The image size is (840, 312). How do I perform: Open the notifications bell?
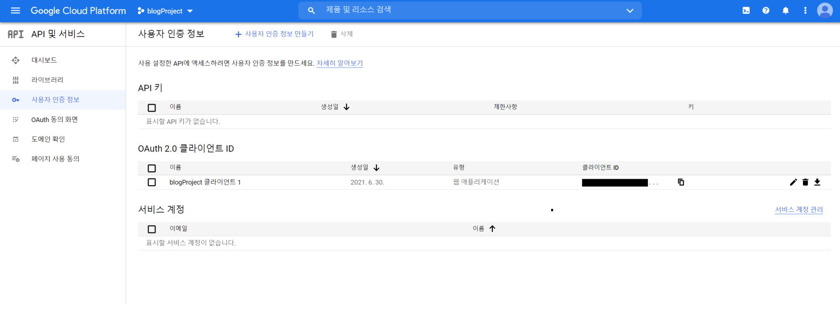click(786, 10)
